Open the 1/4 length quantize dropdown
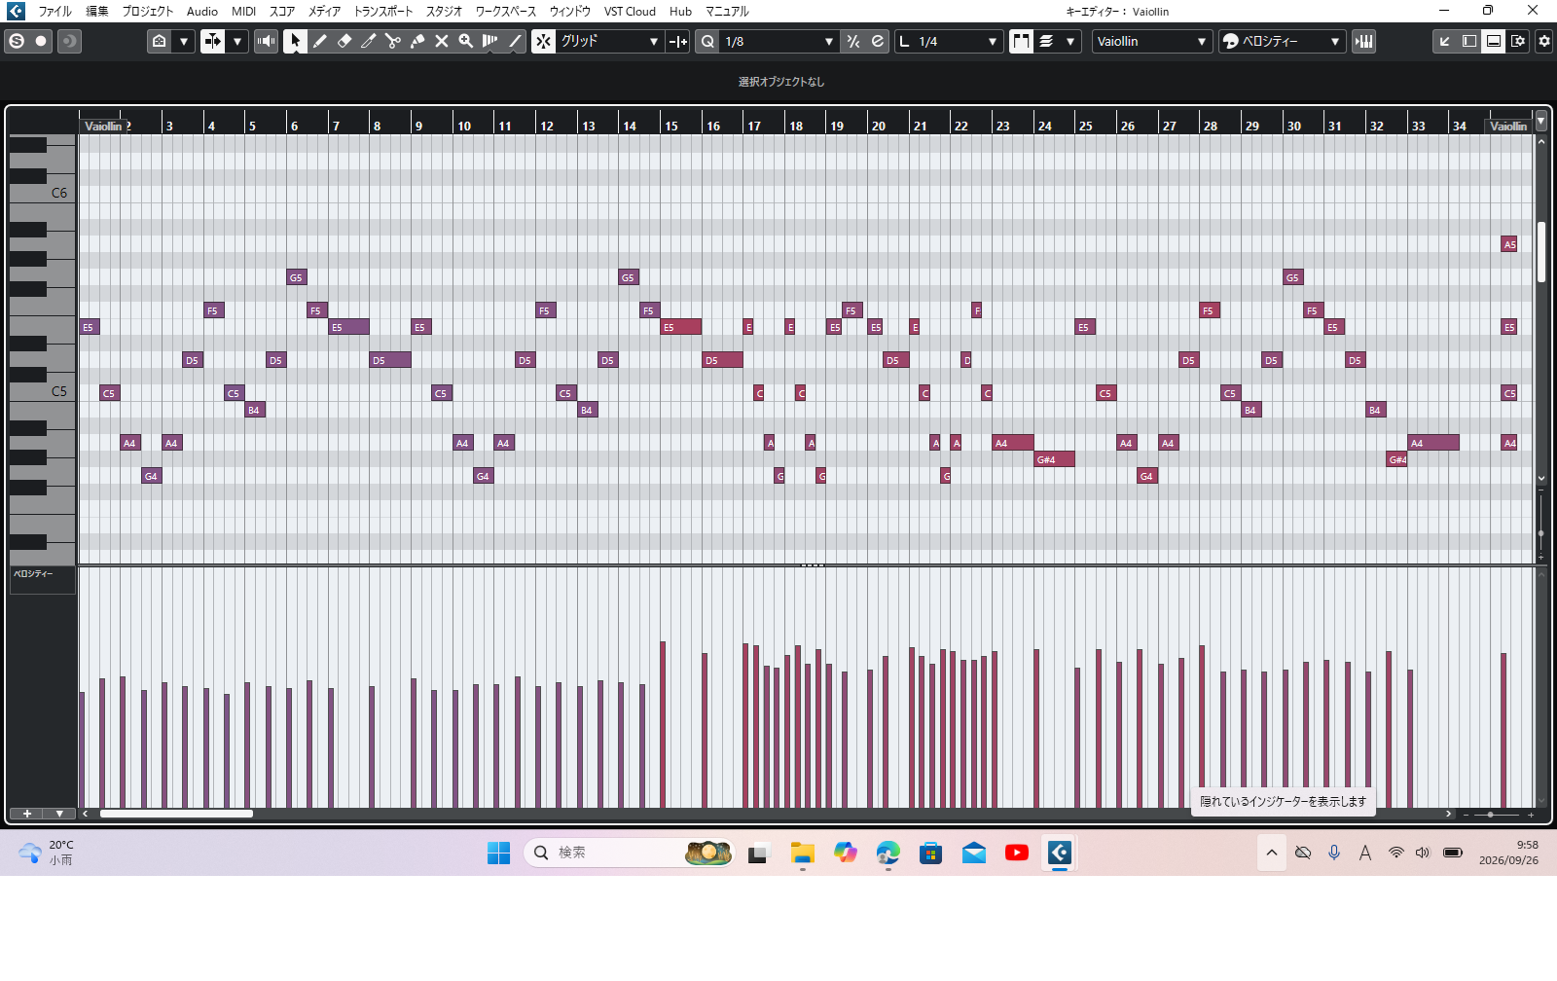The width and height of the screenshot is (1557, 981). tap(949, 41)
